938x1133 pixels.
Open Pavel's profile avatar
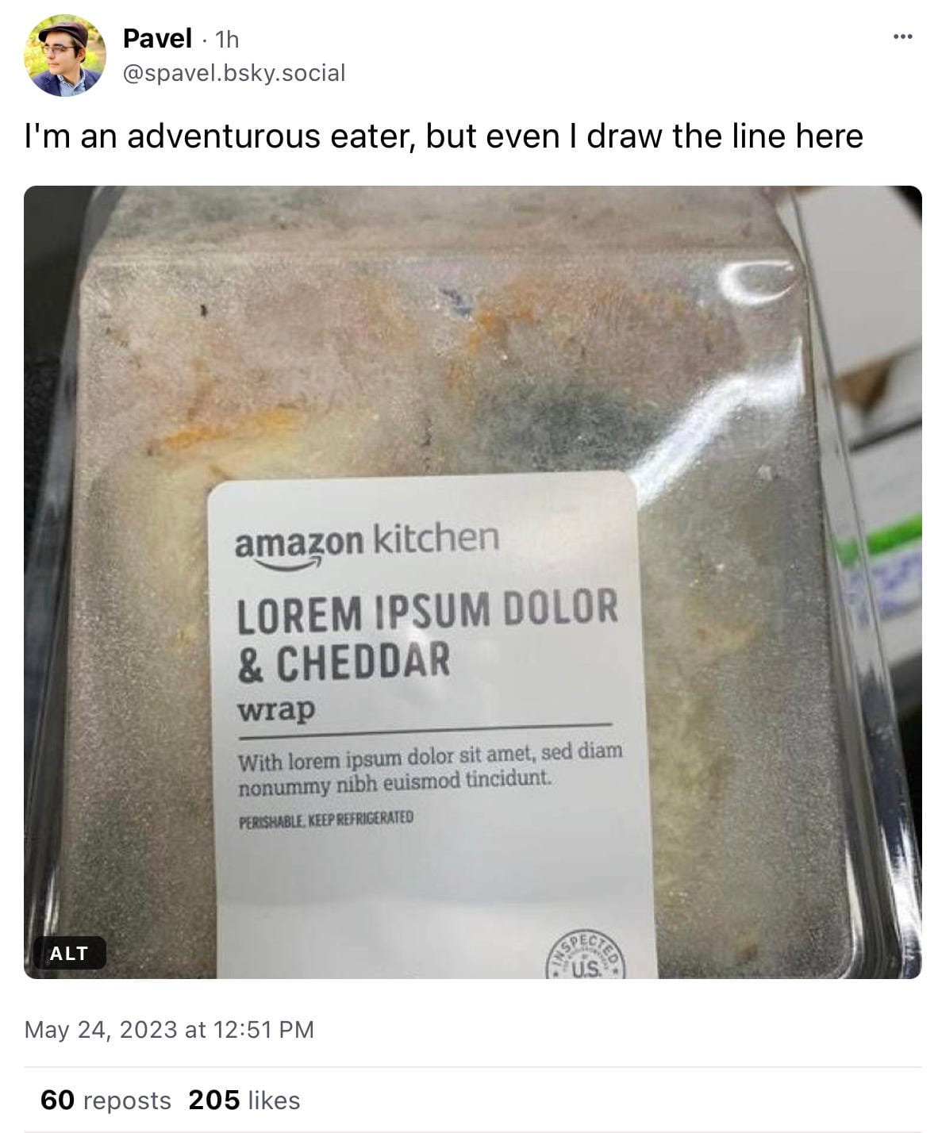point(65,56)
